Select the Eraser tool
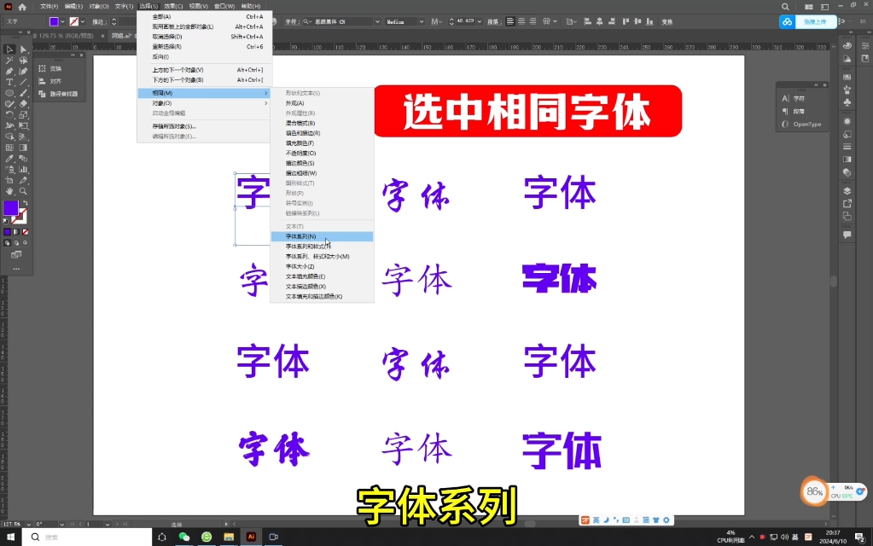The width and height of the screenshot is (873, 546). [23, 104]
